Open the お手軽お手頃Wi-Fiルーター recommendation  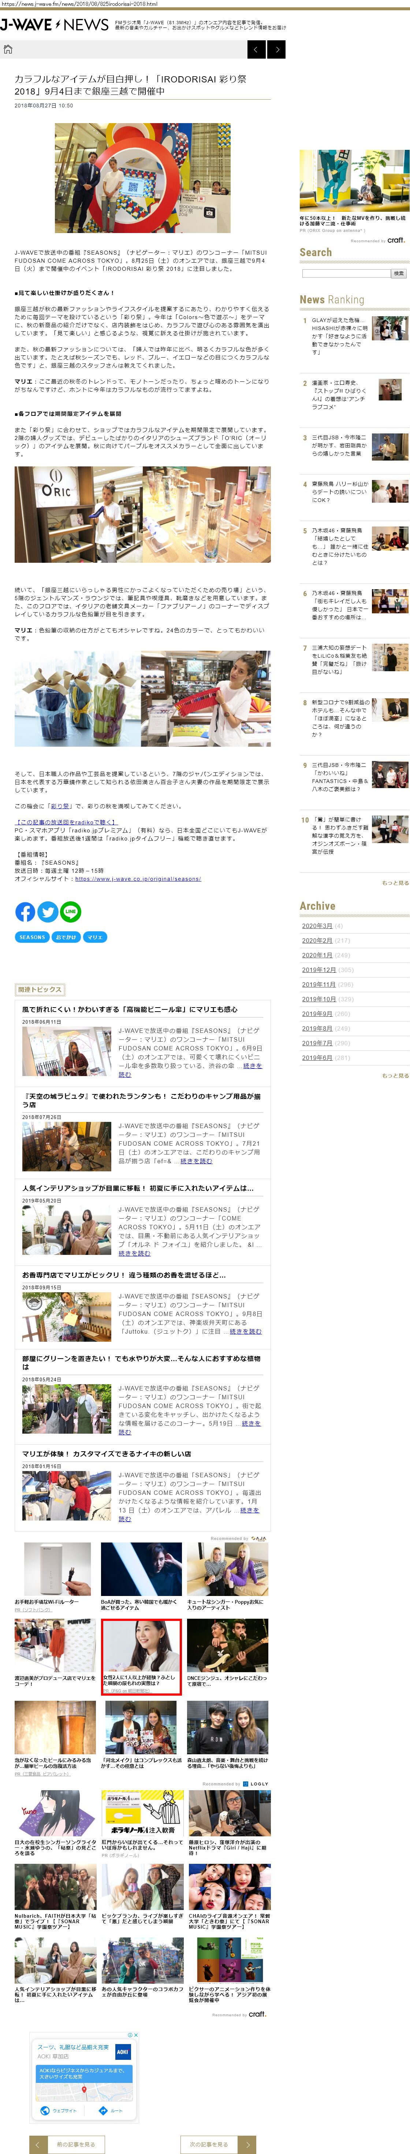point(56,1570)
